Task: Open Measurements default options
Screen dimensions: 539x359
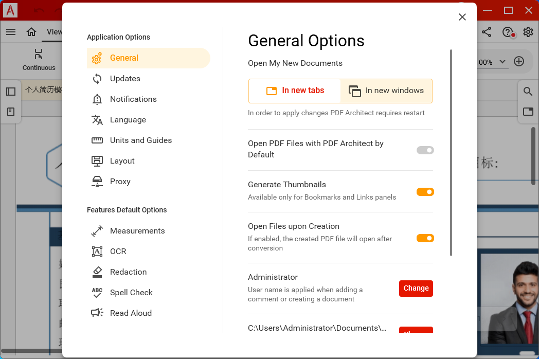Action: pyautogui.click(x=137, y=231)
